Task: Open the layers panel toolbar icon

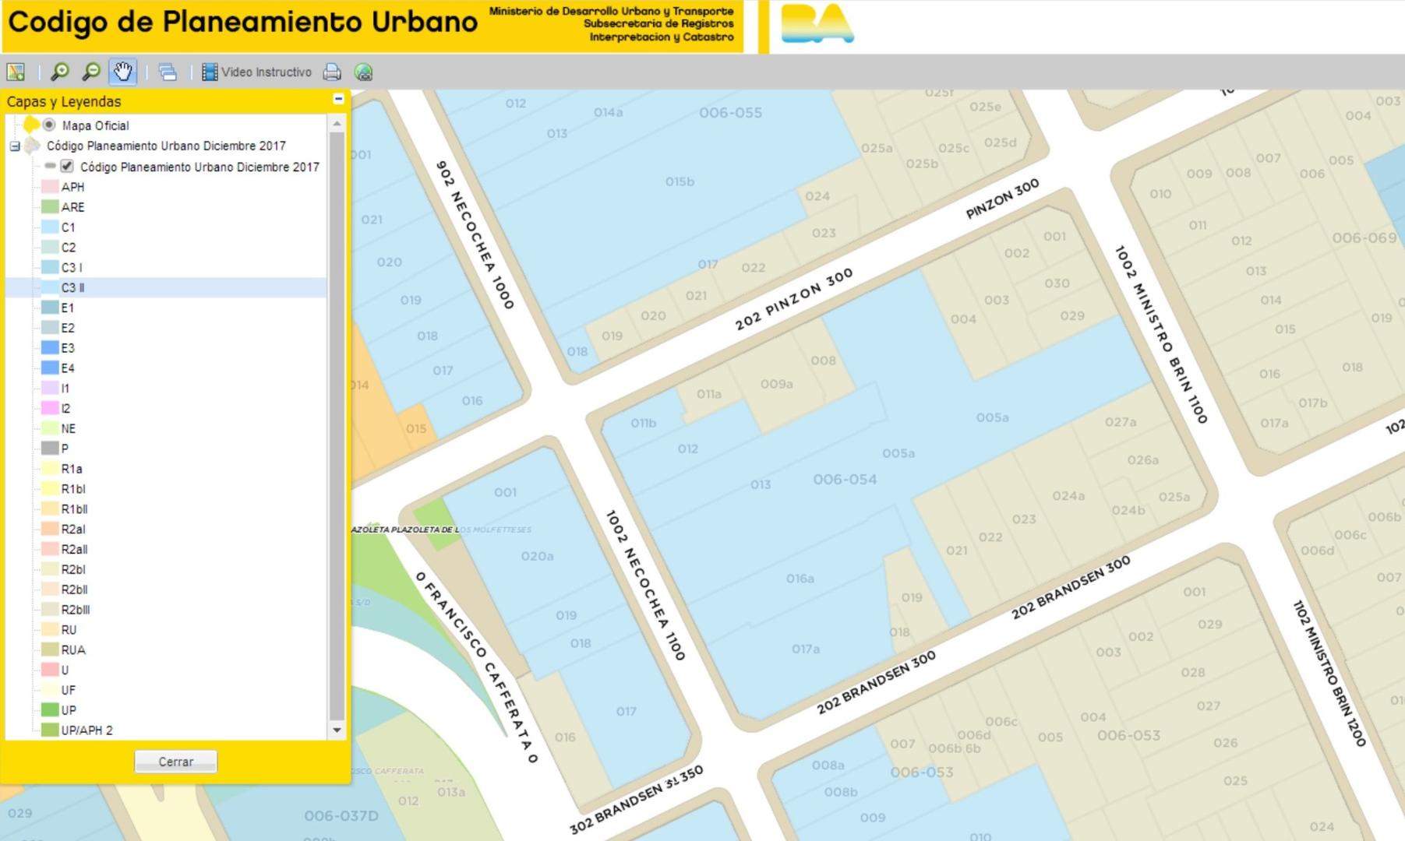Action: pyautogui.click(x=168, y=72)
